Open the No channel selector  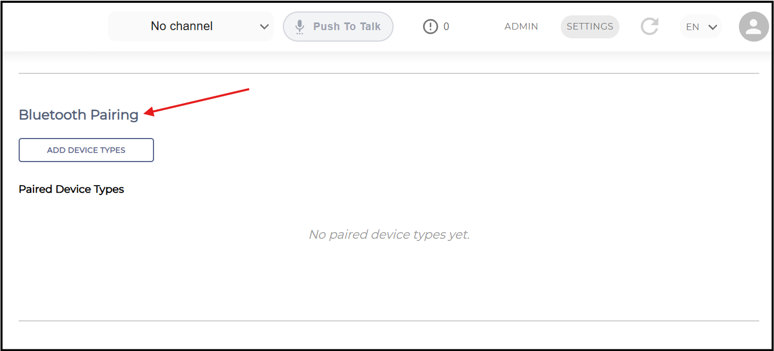click(191, 26)
